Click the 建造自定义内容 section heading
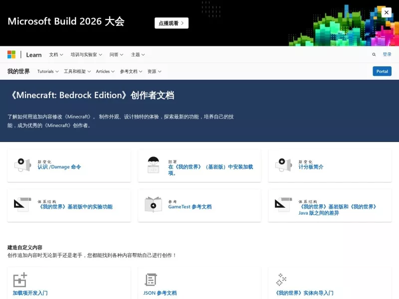 point(25,247)
